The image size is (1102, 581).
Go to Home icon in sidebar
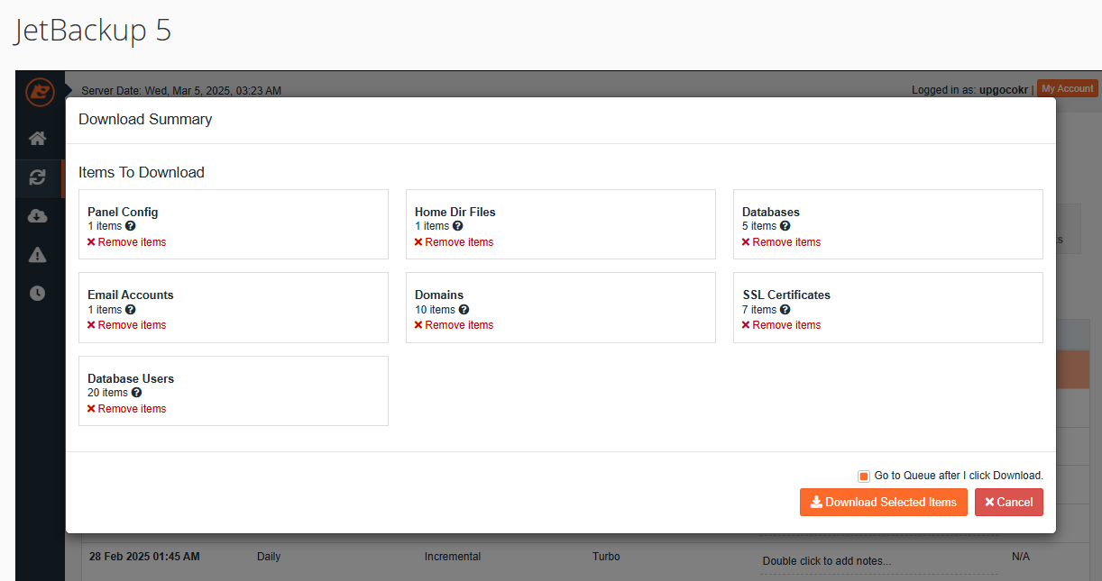37,139
